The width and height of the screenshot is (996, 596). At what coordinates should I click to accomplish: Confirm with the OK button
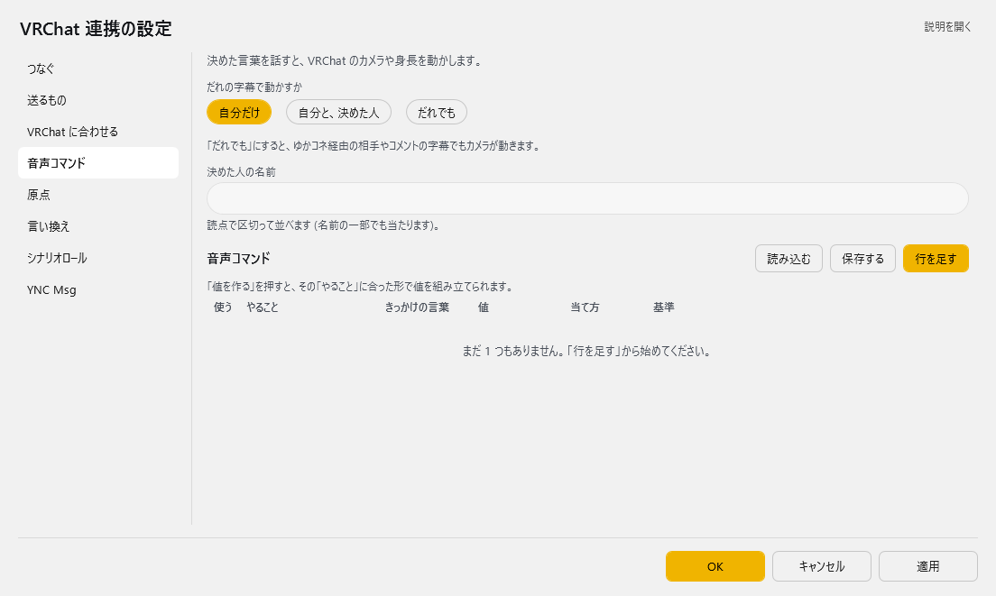[715, 566]
